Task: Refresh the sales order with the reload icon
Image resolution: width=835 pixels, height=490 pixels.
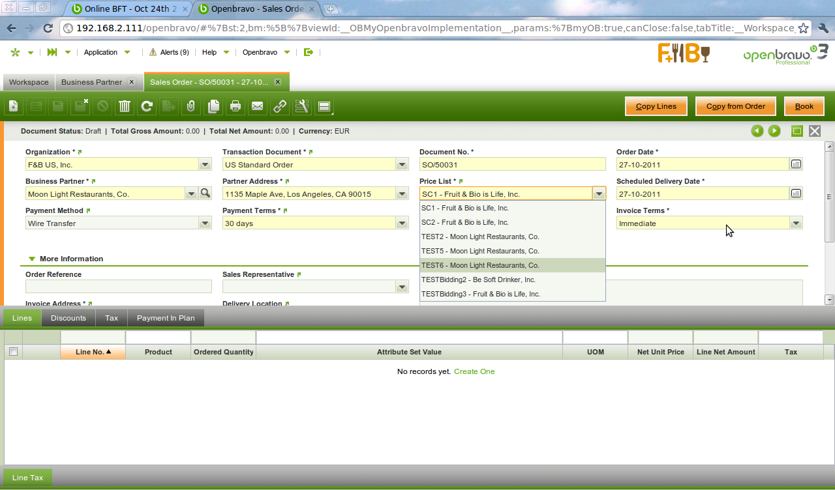Action: 147,106
